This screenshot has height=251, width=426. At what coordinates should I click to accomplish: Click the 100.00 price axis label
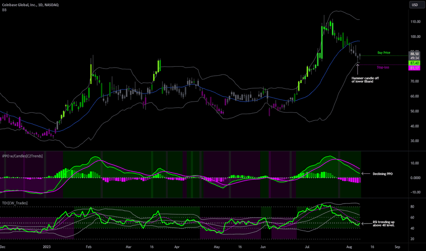tap(415, 37)
